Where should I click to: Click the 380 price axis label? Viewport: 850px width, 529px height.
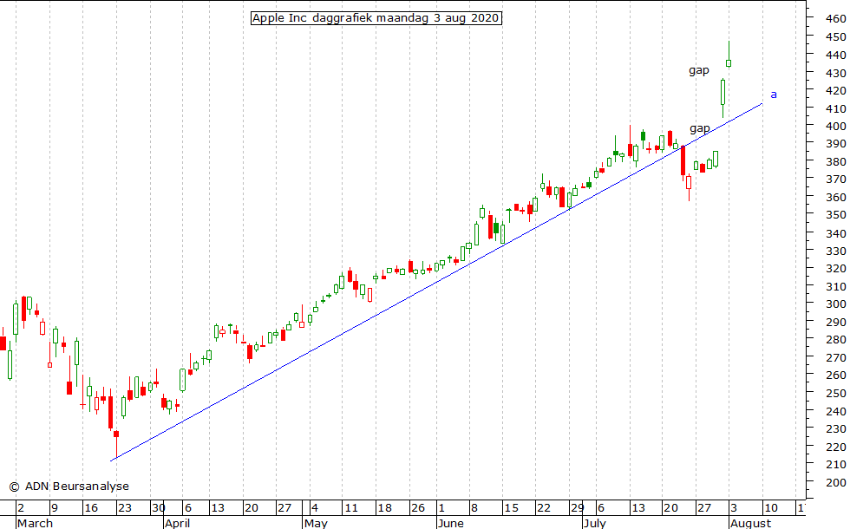(x=834, y=161)
